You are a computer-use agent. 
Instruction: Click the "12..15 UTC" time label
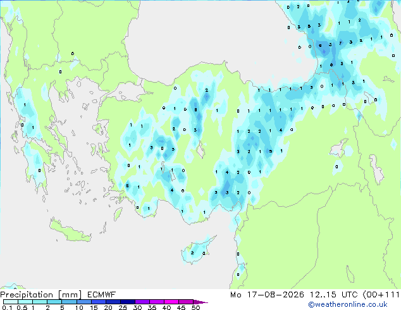[333, 295]
